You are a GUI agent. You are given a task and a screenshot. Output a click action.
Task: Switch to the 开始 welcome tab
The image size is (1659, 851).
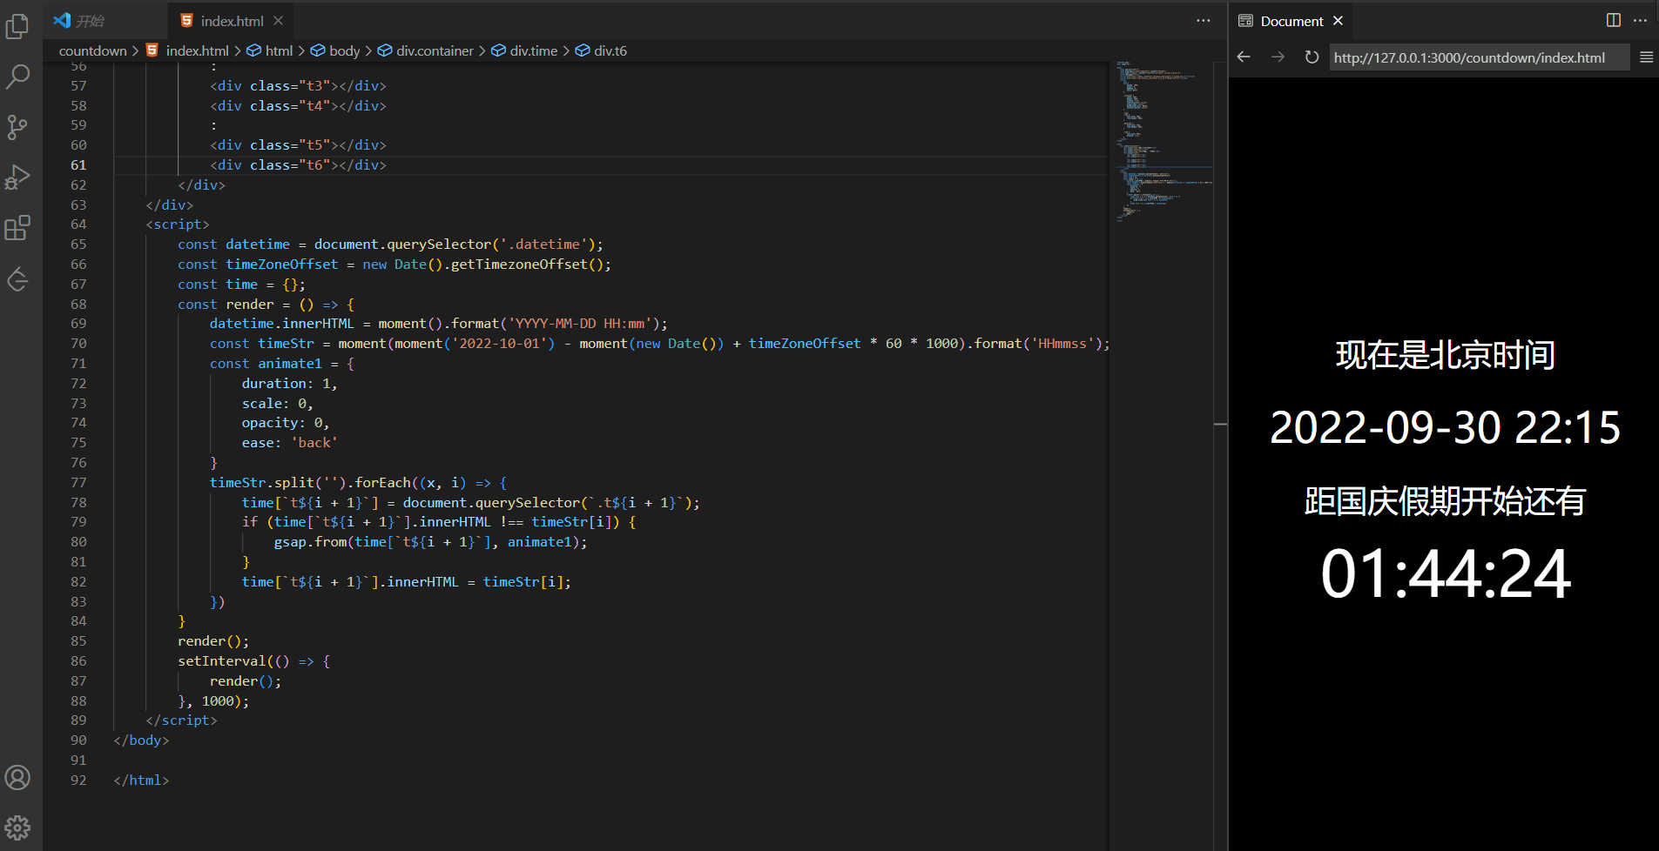tap(90, 21)
